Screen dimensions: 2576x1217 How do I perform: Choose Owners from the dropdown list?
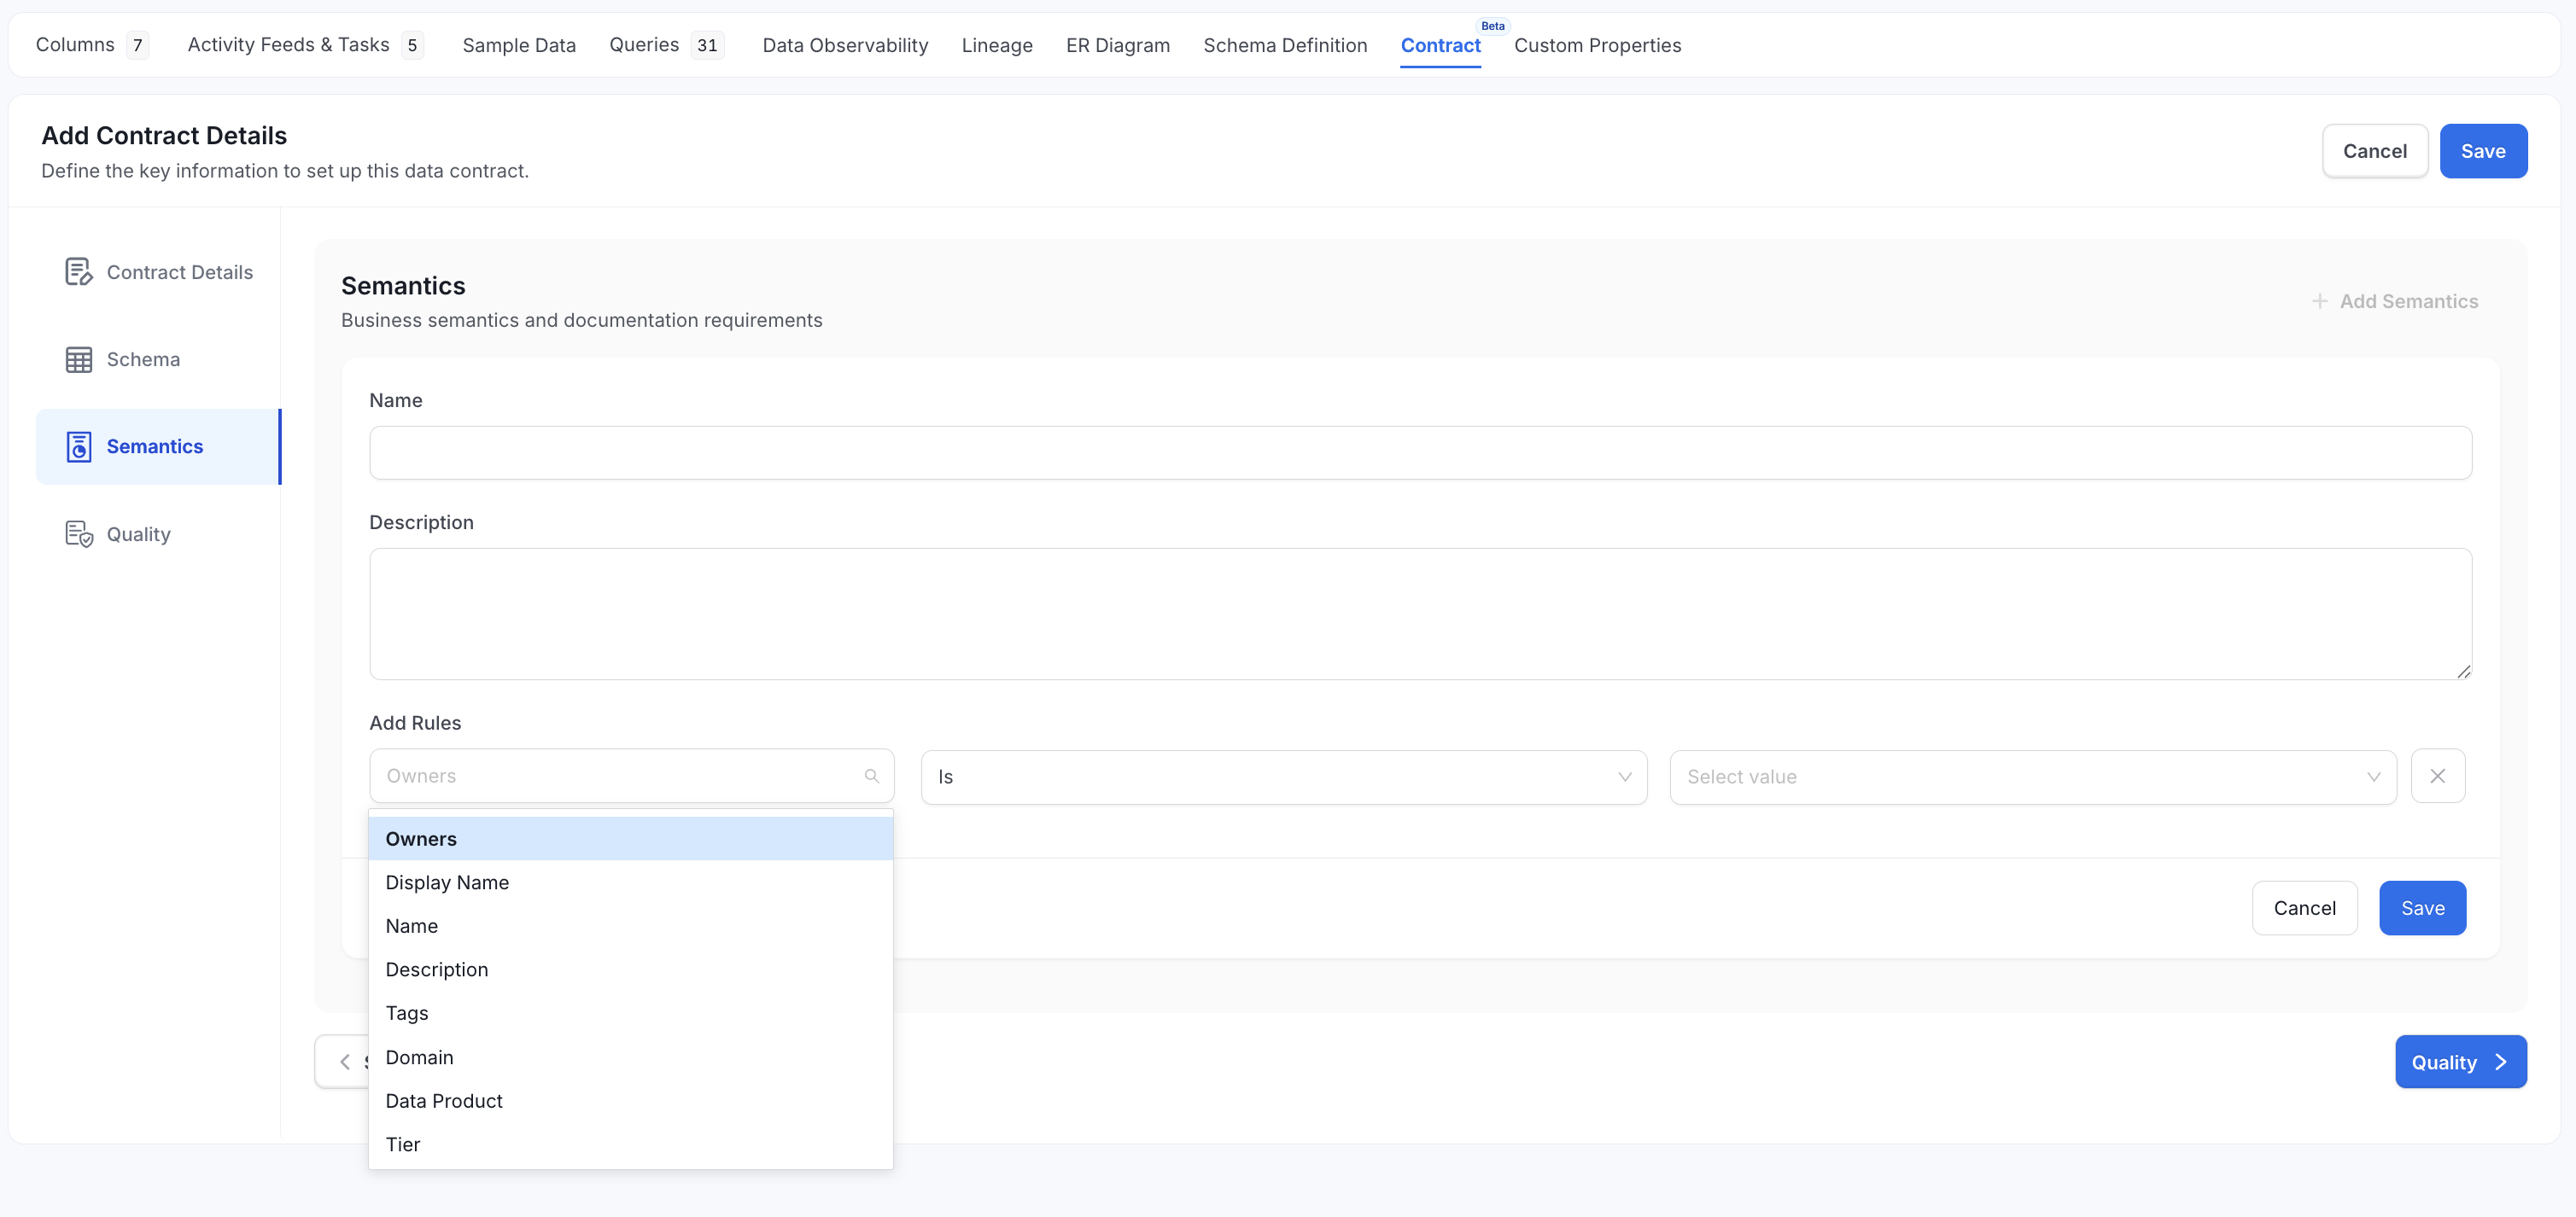[631, 838]
